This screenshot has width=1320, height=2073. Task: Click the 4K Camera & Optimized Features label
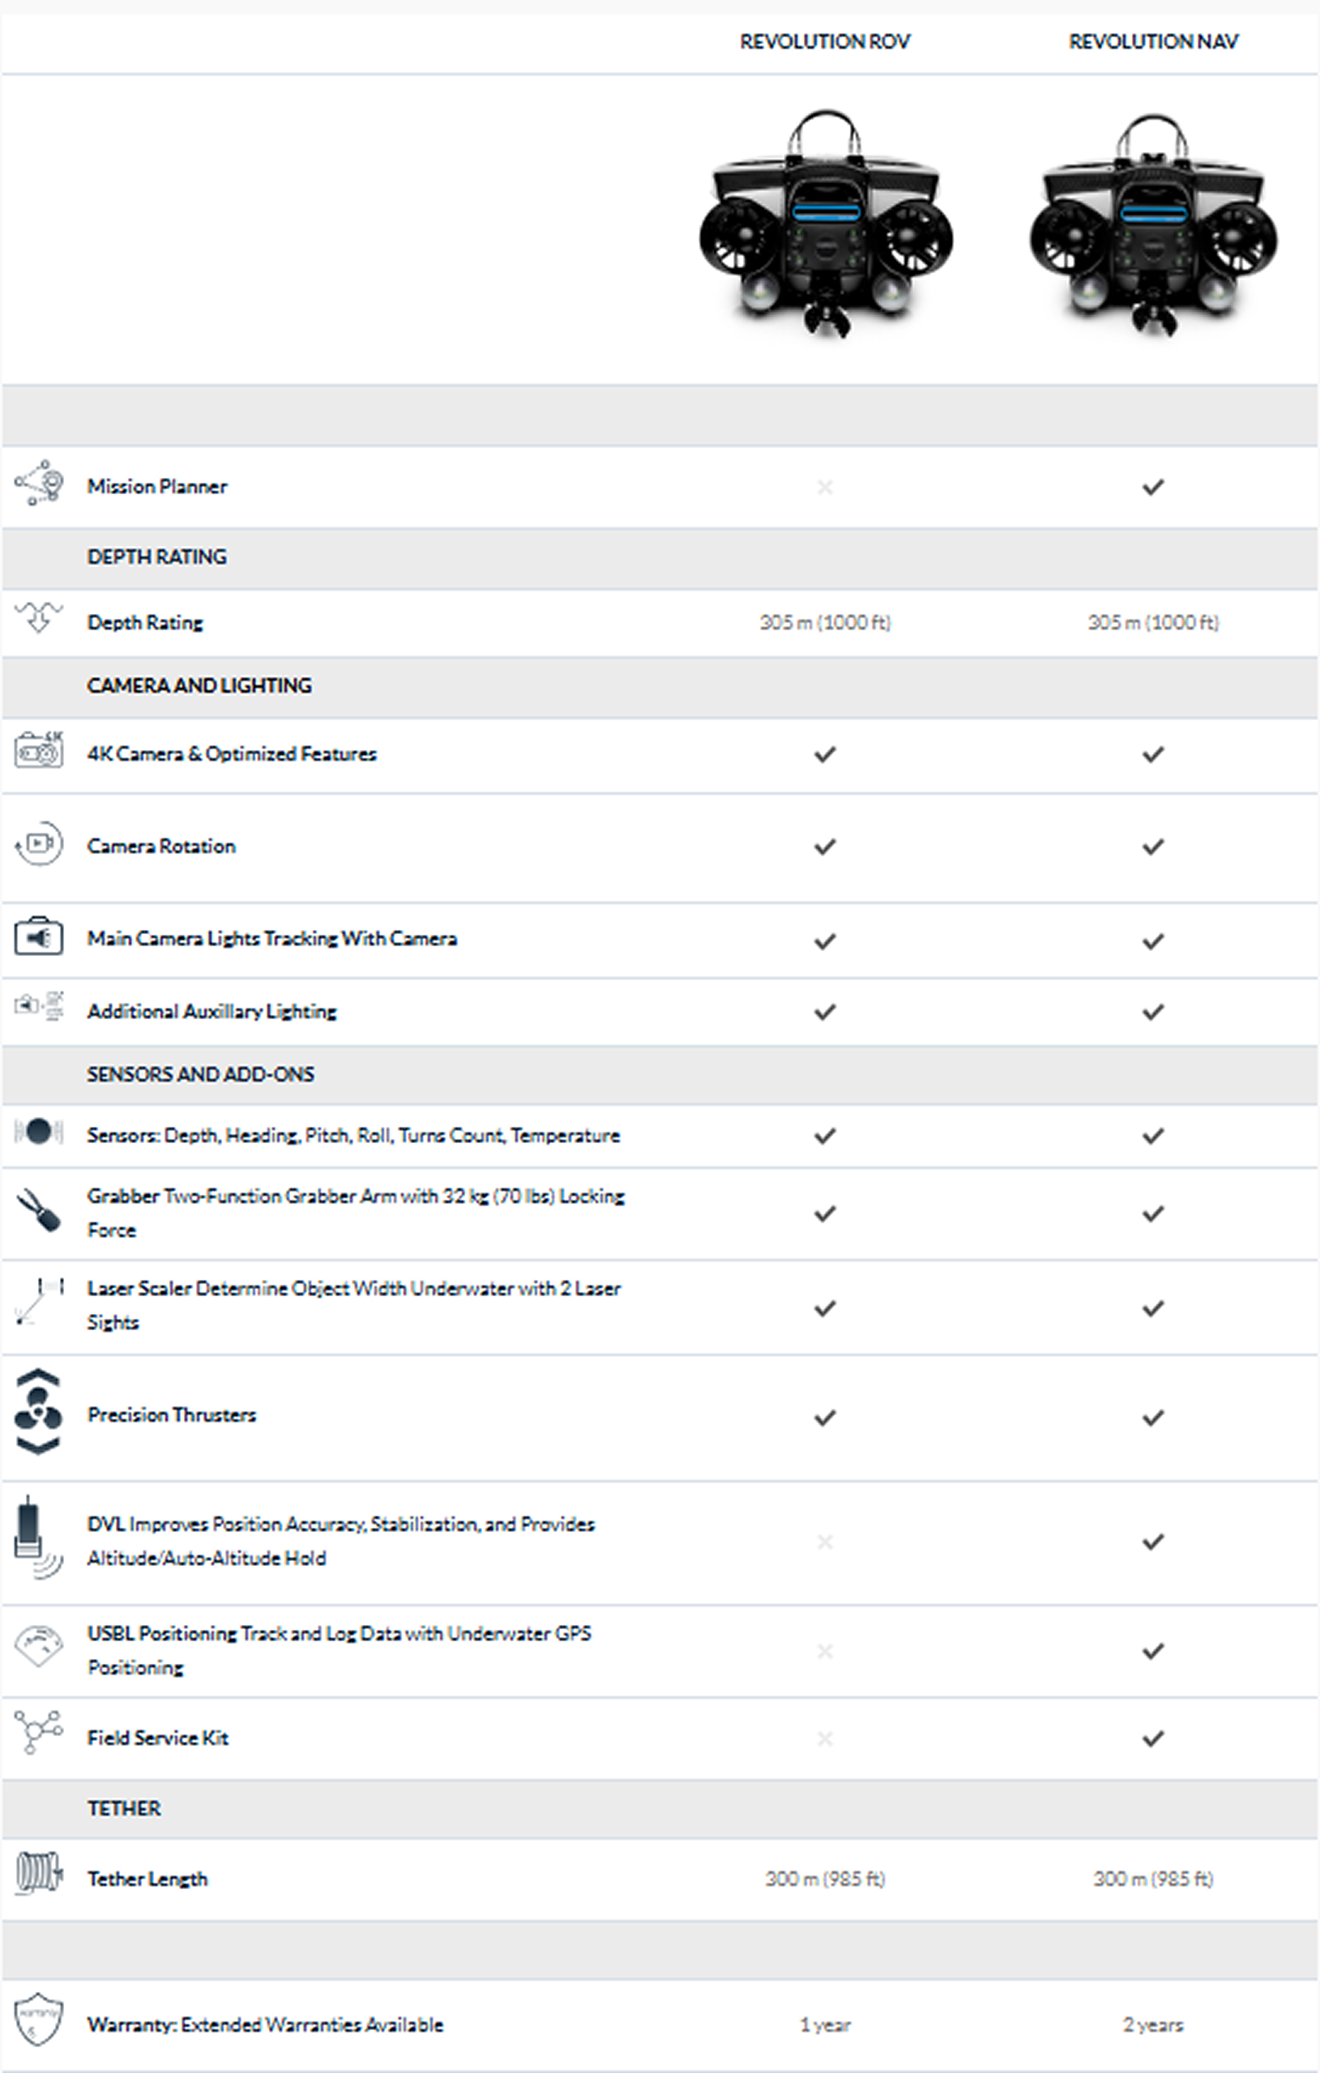click(x=232, y=754)
